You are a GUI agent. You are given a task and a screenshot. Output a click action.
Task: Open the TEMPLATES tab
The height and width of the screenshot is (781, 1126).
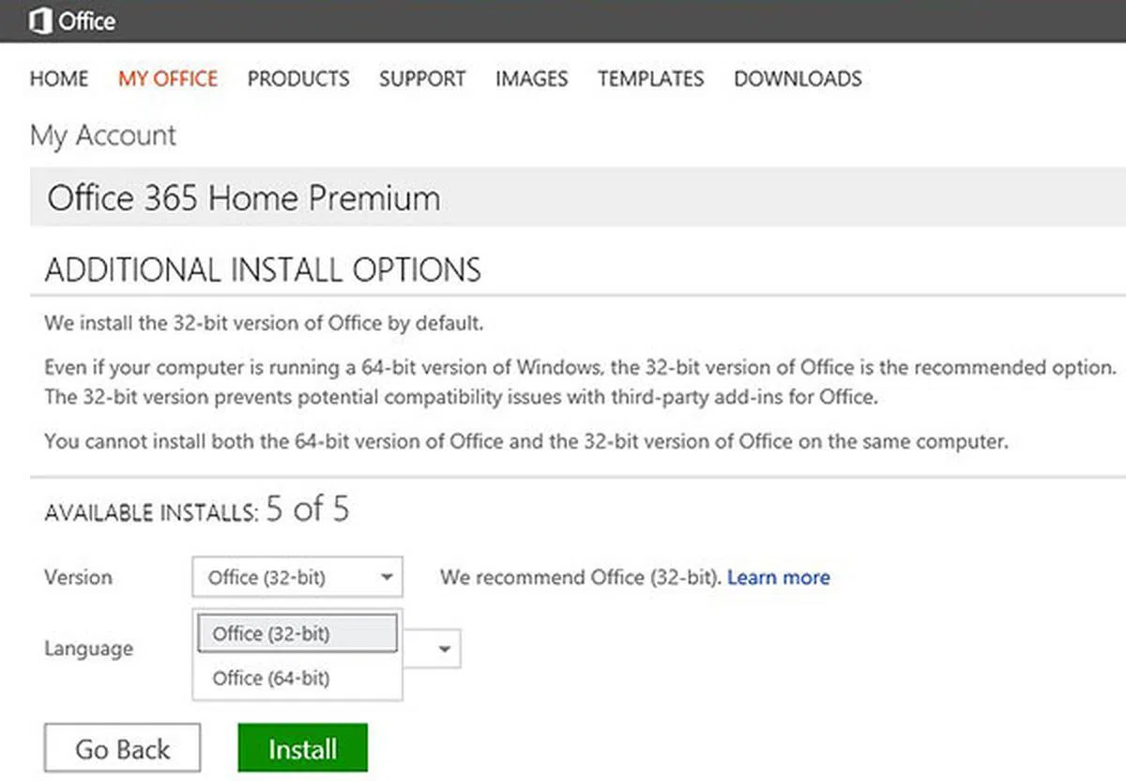[651, 79]
